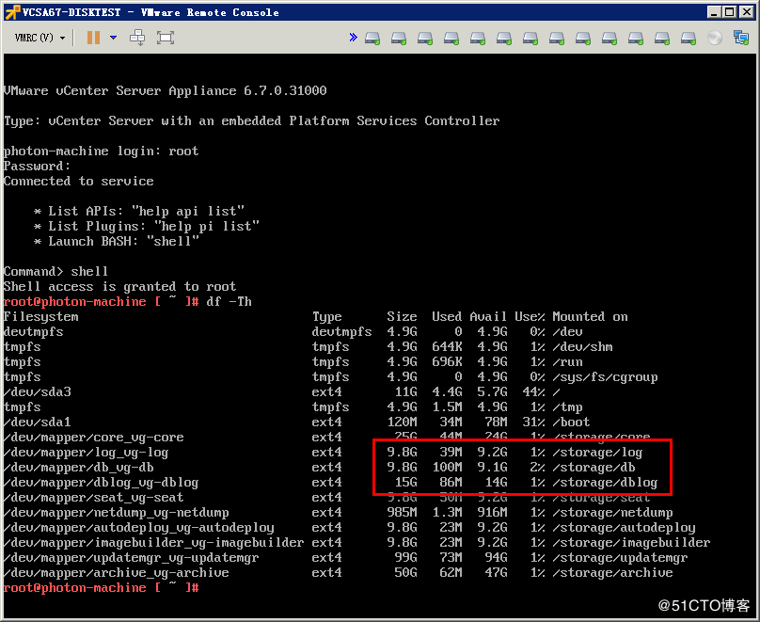
Task: Click the '/dev/sda3' filesystem entry
Action: tap(38, 391)
